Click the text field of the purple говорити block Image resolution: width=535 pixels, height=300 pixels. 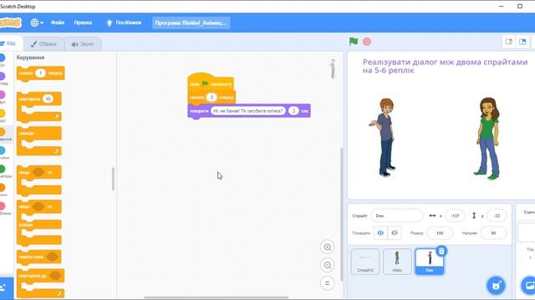coord(248,111)
